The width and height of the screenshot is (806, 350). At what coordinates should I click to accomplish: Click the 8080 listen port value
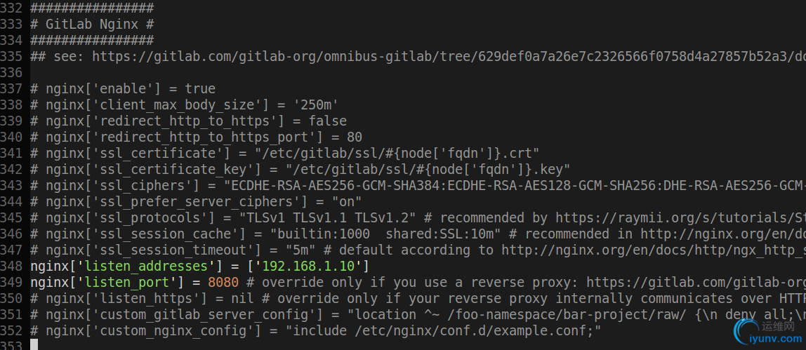click(x=223, y=282)
